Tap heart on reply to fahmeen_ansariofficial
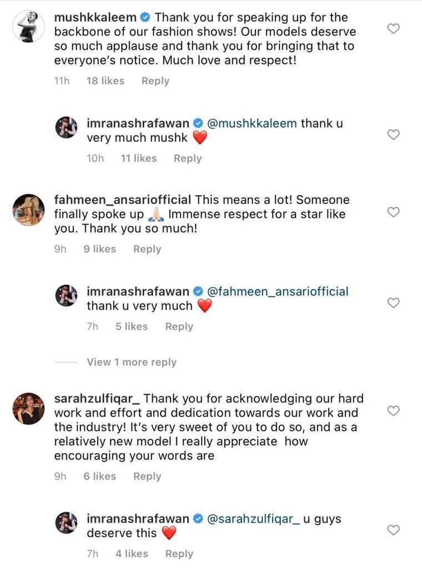Image resolution: width=422 pixels, height=568 pixels. coord(393,303)
